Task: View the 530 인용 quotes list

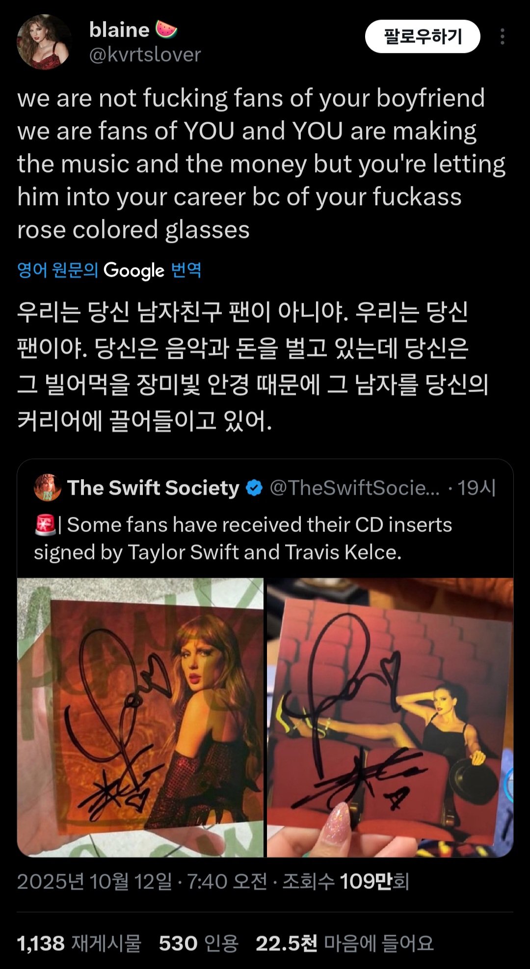Action: tap(198, 943)
